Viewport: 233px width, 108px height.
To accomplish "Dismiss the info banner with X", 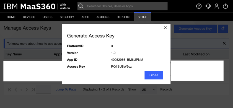I will point(224,43).
